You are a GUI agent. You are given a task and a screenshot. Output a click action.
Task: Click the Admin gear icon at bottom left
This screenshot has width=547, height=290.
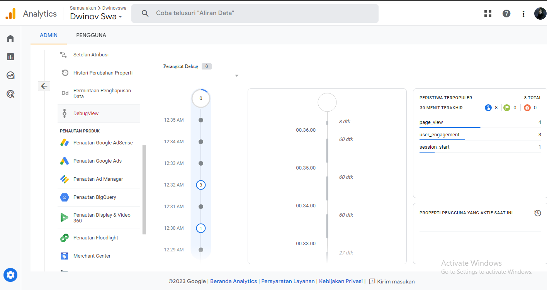pyautogui.click(x=10, y=275)
